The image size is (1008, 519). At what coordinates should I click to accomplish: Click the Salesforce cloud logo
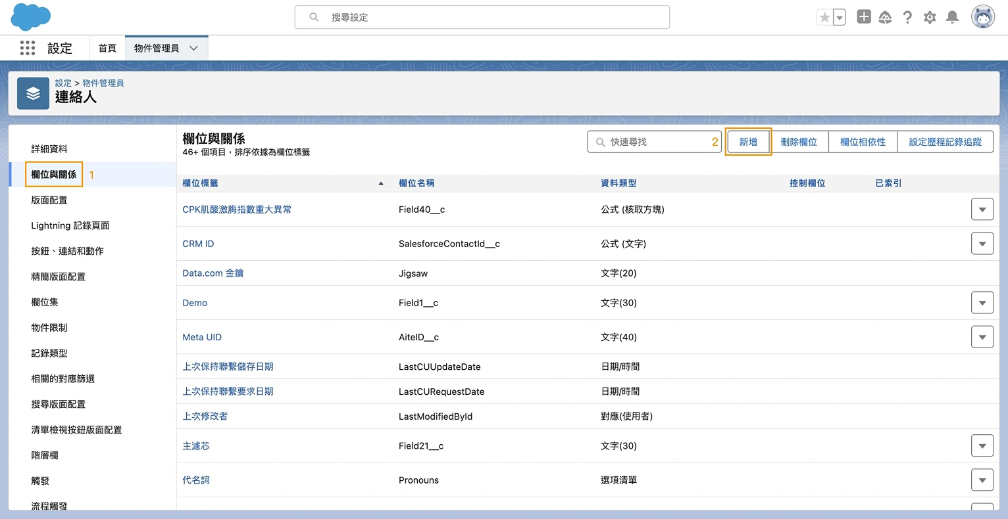(x=30, y=16)
